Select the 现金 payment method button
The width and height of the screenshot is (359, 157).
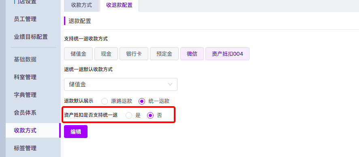click(106, 54)
